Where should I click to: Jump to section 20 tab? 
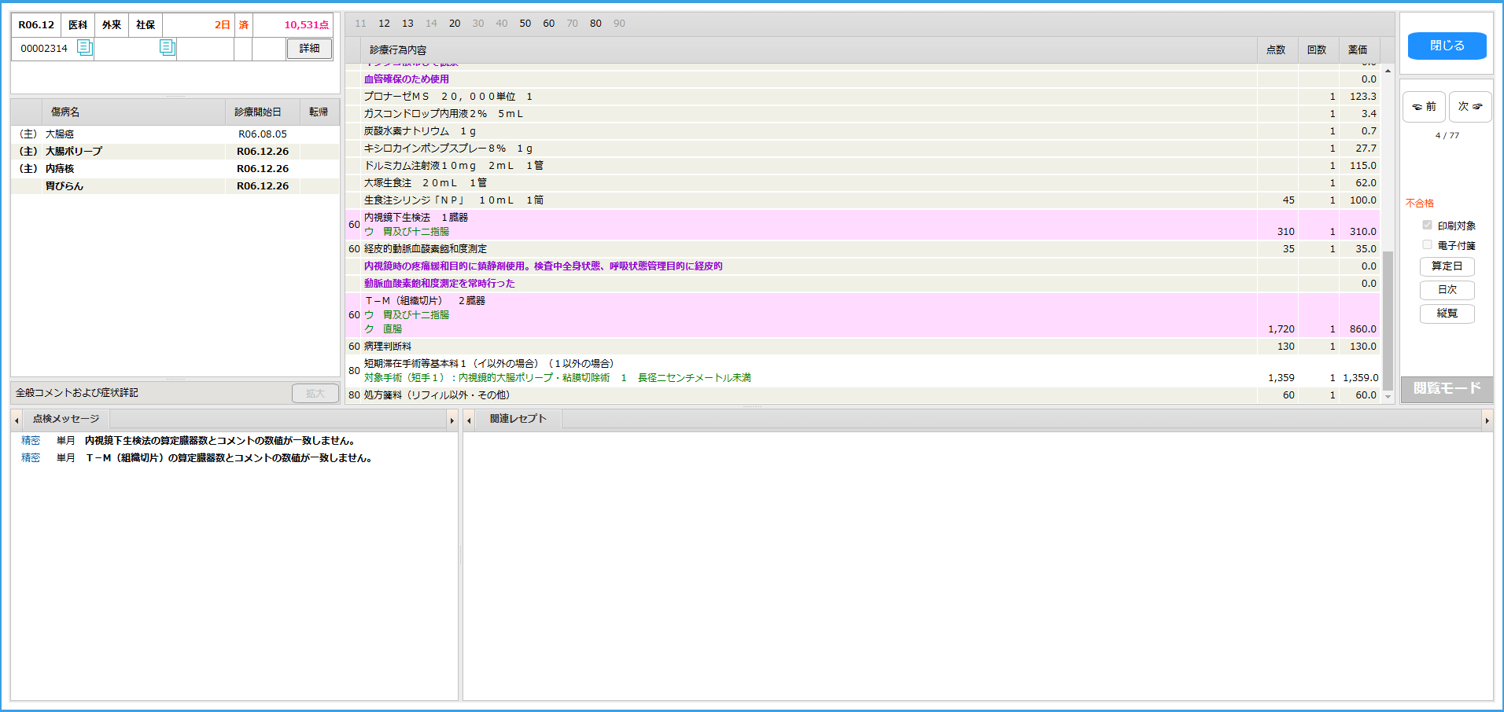(455, 24)
